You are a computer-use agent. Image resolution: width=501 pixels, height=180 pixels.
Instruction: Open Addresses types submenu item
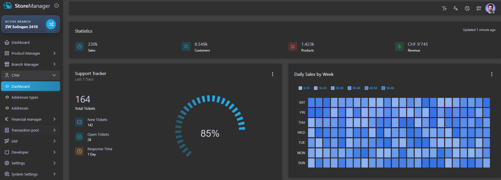[30, 97]
